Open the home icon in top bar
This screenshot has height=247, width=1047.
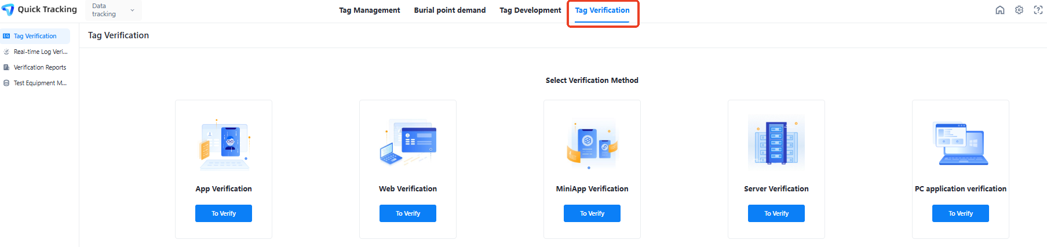pyautogui.click(x=999, y=10)
